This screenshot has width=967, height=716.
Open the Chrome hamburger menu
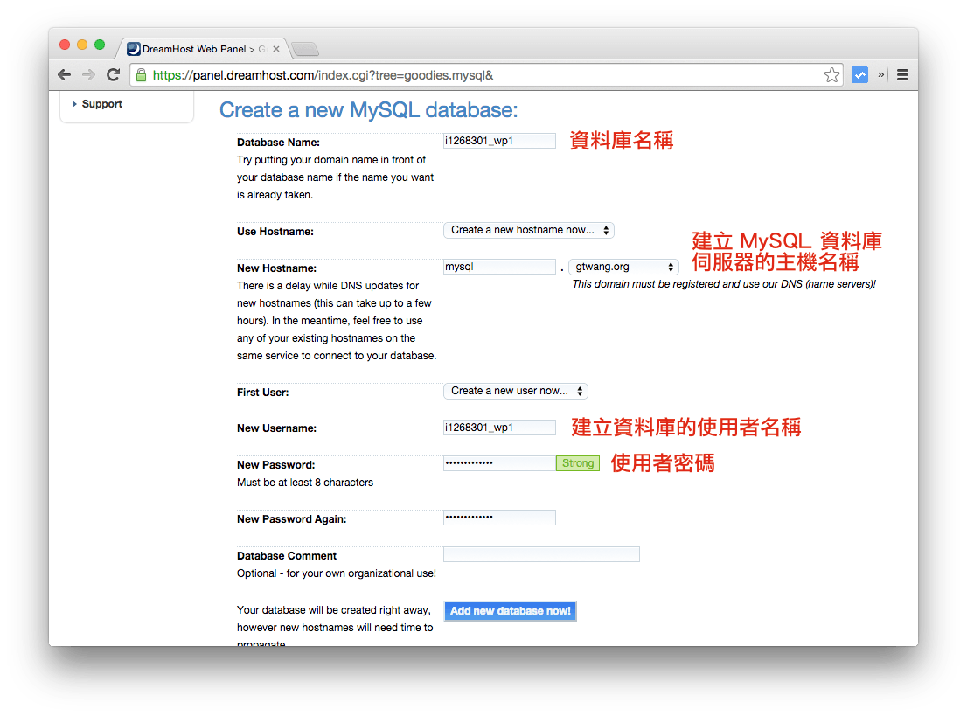pos(902,75)
